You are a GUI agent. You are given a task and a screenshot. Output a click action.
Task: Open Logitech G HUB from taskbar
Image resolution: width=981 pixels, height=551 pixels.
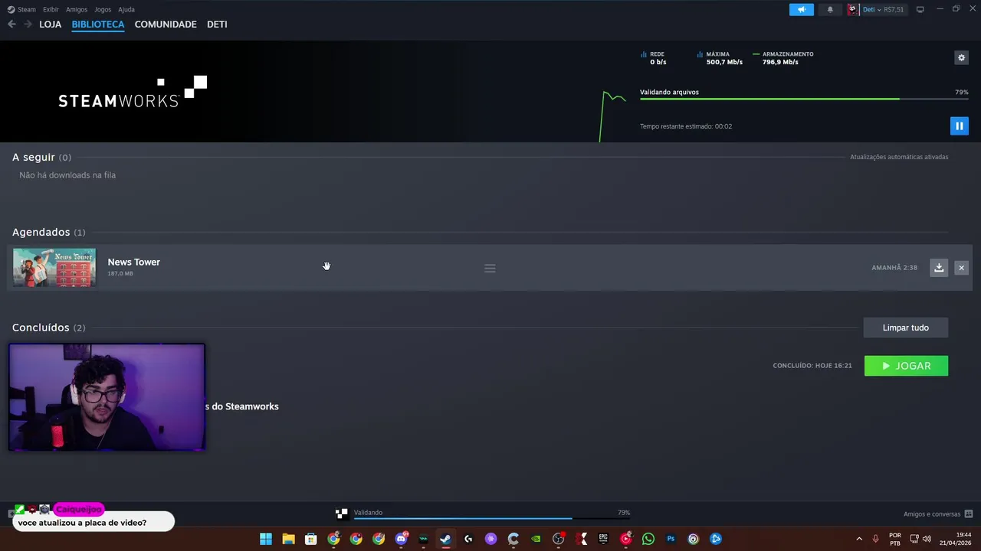pos(468,539)
